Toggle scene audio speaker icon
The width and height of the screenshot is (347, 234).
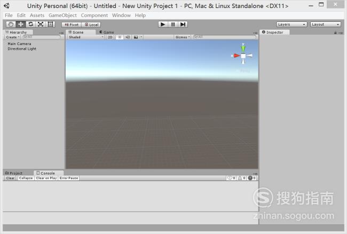tap(128, 37)
